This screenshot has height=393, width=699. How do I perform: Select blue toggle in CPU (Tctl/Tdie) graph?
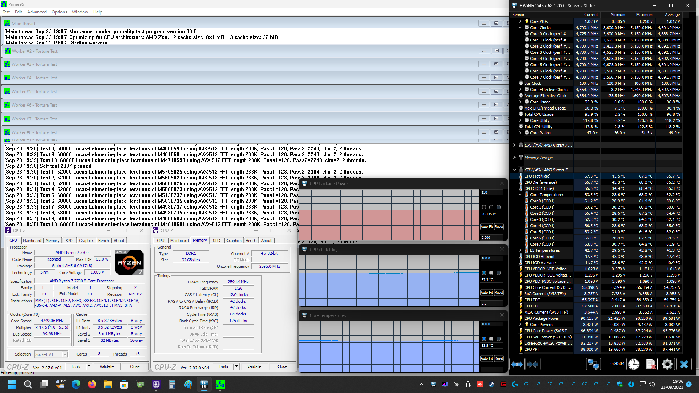[x=484, y=273]
